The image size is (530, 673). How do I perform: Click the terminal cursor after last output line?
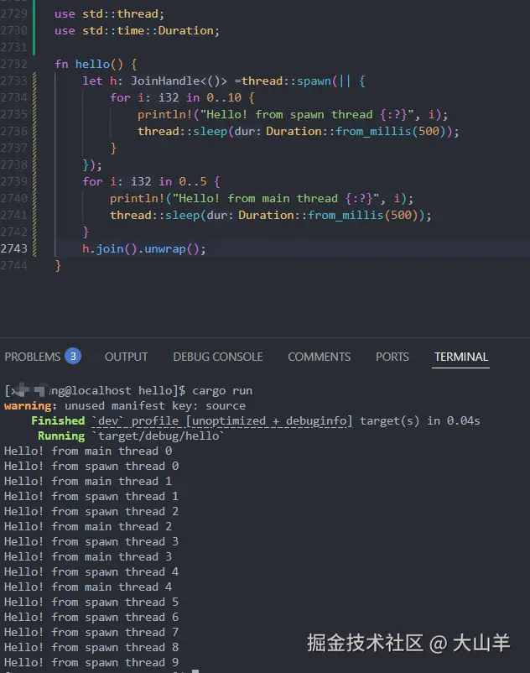pyautogui.click(x=195, y=671)
